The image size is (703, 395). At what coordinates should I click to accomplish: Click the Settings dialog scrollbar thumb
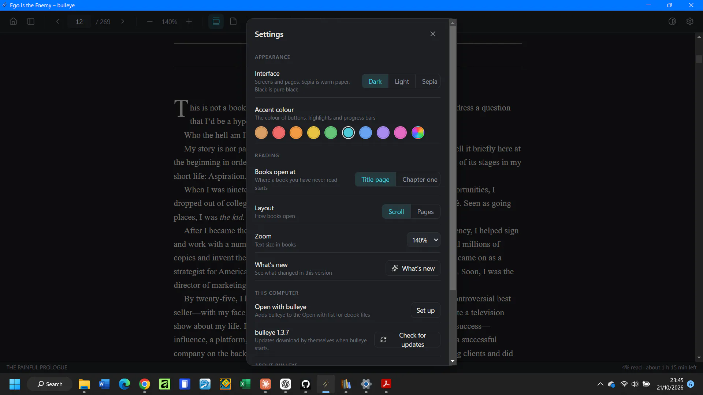(x=453, y=157)
